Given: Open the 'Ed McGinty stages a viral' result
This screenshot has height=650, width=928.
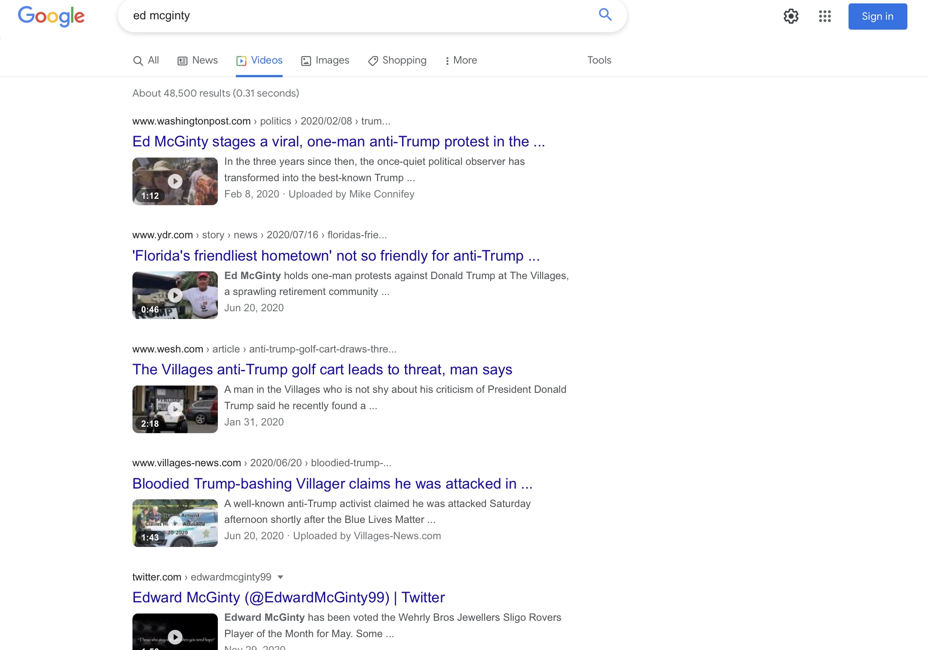Looking at the screenshot, I should pos(339,142).
